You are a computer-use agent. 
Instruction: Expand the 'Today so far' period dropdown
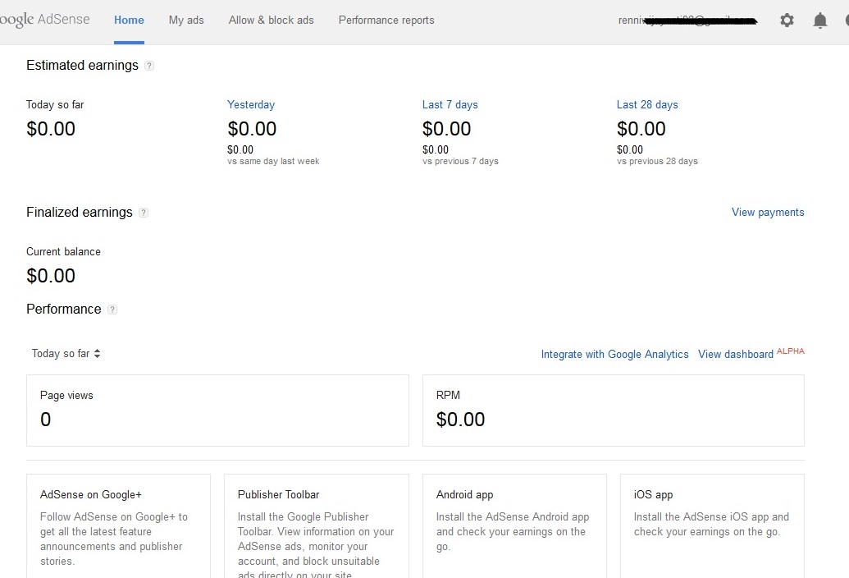pos(66,354)
